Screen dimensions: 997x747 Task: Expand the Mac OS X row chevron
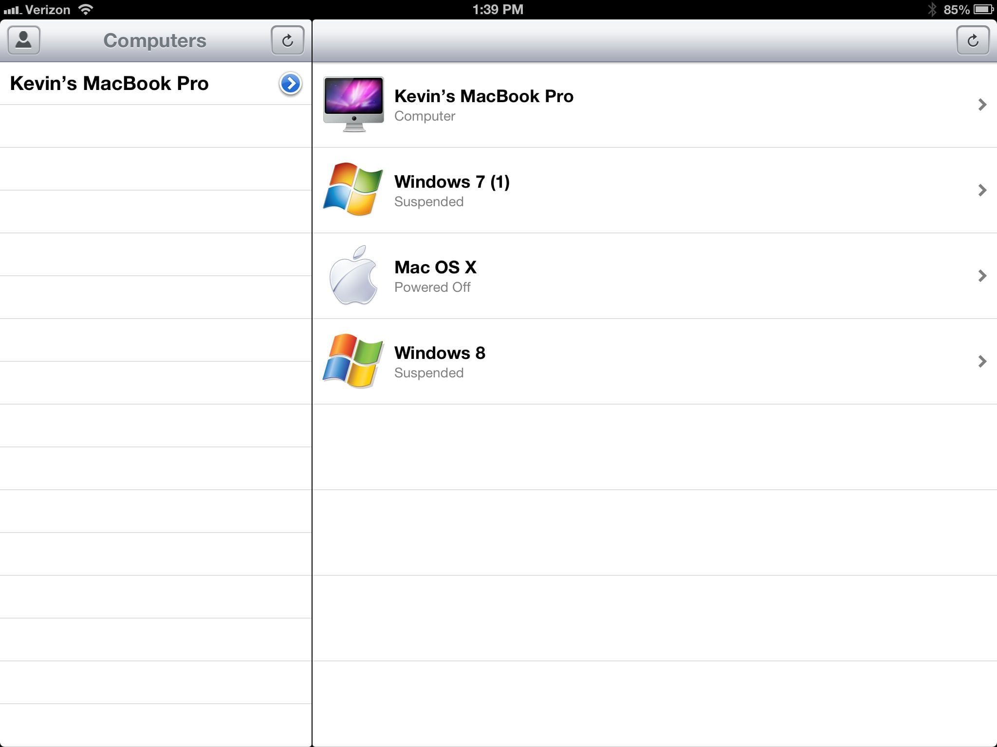pyautogui.click(x=982, y=276)
